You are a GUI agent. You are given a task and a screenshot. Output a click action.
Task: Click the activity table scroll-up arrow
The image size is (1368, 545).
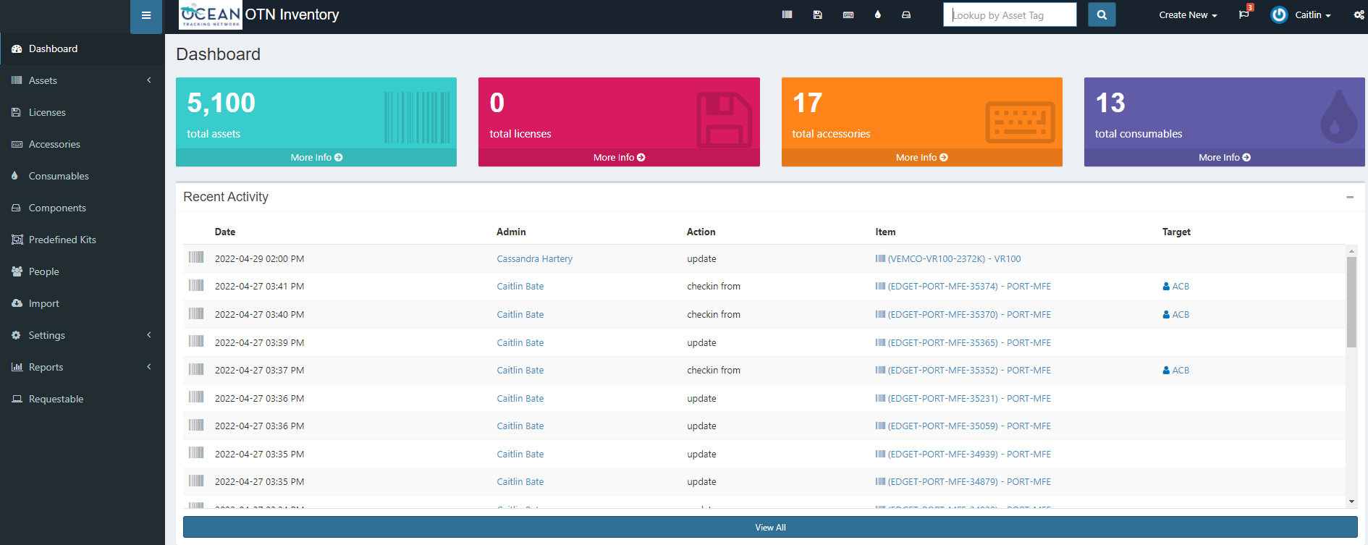tap(1351, 251)
